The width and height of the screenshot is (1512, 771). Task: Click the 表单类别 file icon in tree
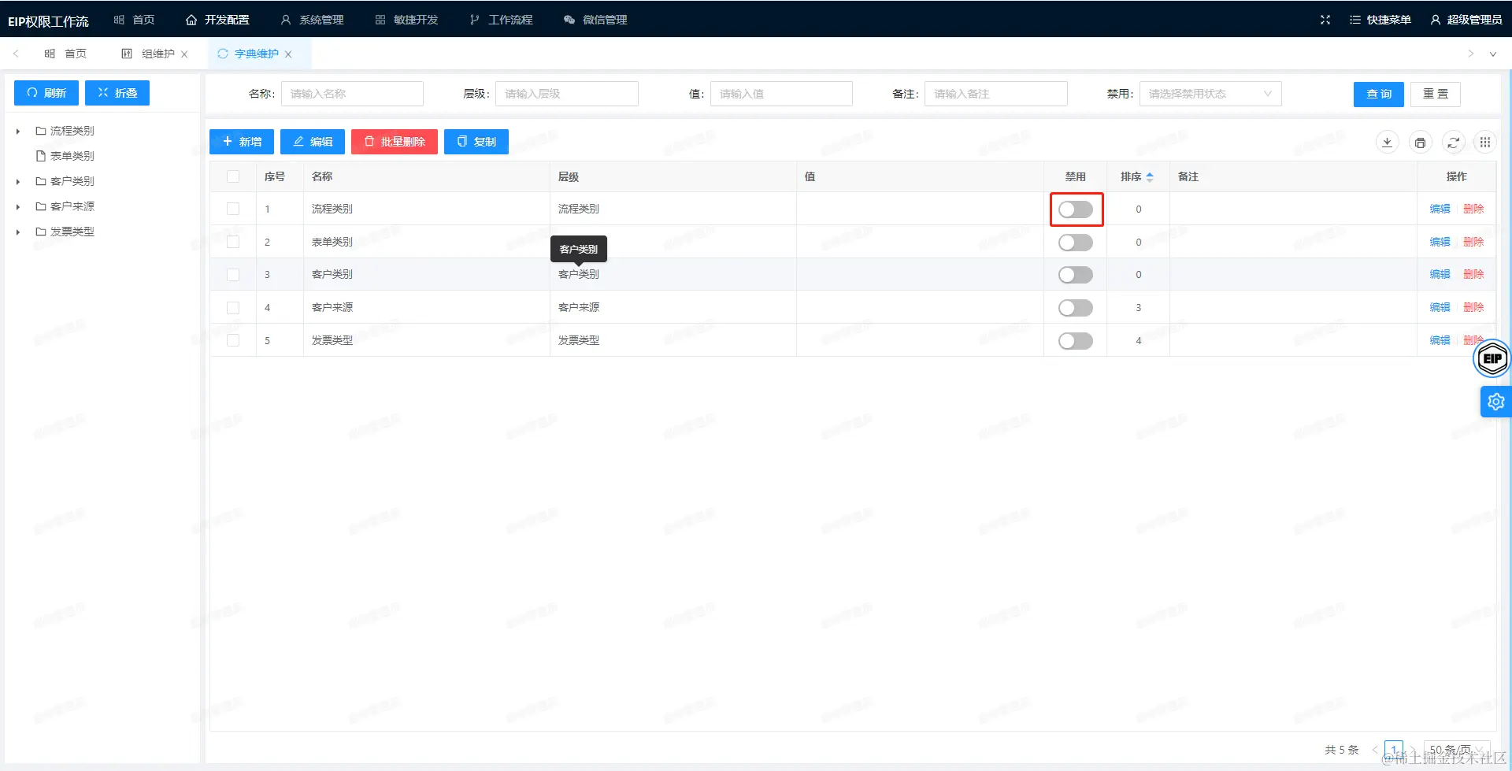(41, 156)
